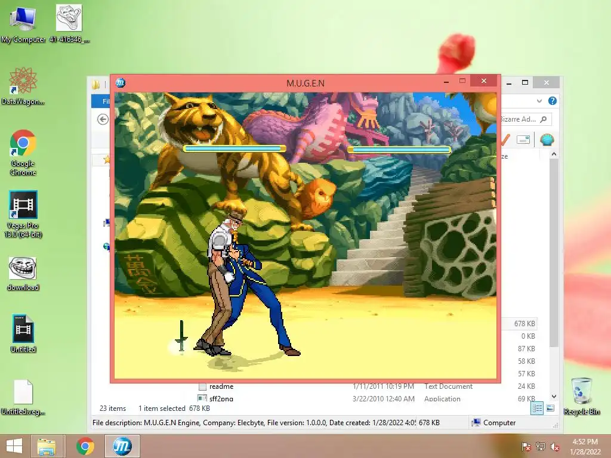
Task: Maximize the File Explorer window
Action: [x=525, y=82]
